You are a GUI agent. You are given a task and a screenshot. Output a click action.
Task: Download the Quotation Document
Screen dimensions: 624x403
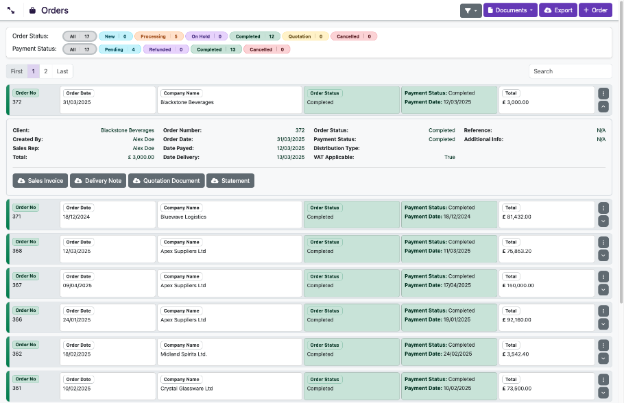click(x=166, y=181)
